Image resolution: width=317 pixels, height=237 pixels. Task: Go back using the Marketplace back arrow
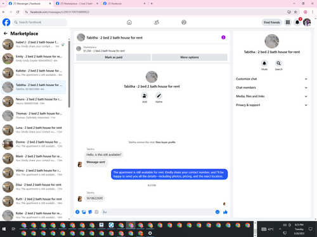click(6, 33)
